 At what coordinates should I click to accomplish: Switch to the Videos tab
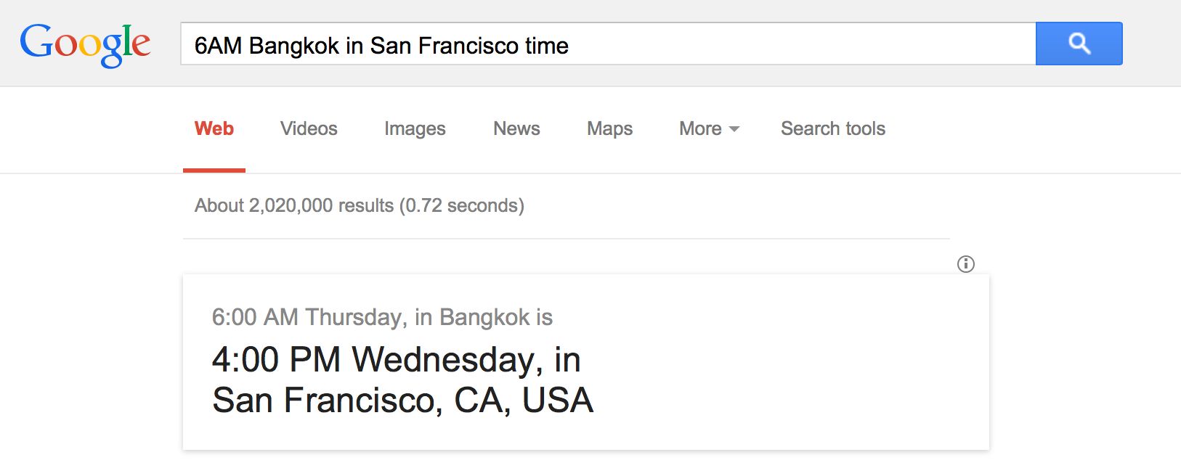309,128
